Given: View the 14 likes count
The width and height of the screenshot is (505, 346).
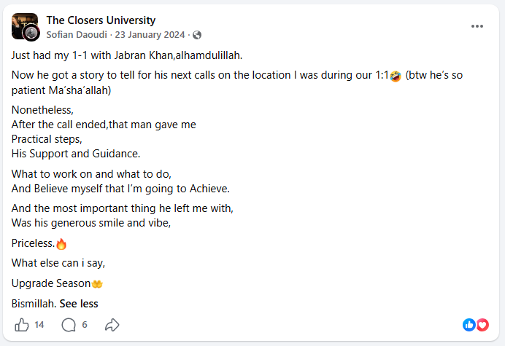Looking at the screenshot, I should point(39,325).
